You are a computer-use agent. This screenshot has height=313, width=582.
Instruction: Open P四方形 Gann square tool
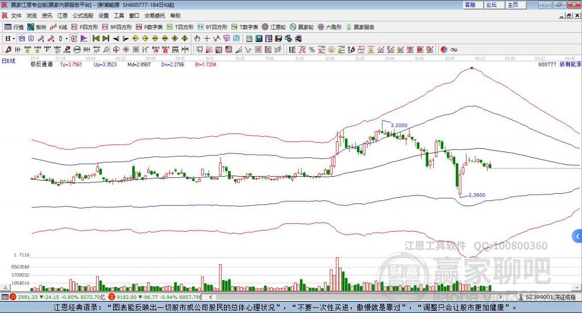(84, 27)
